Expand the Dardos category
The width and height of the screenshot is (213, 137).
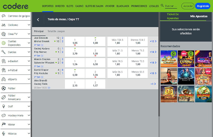coord(29,52)
